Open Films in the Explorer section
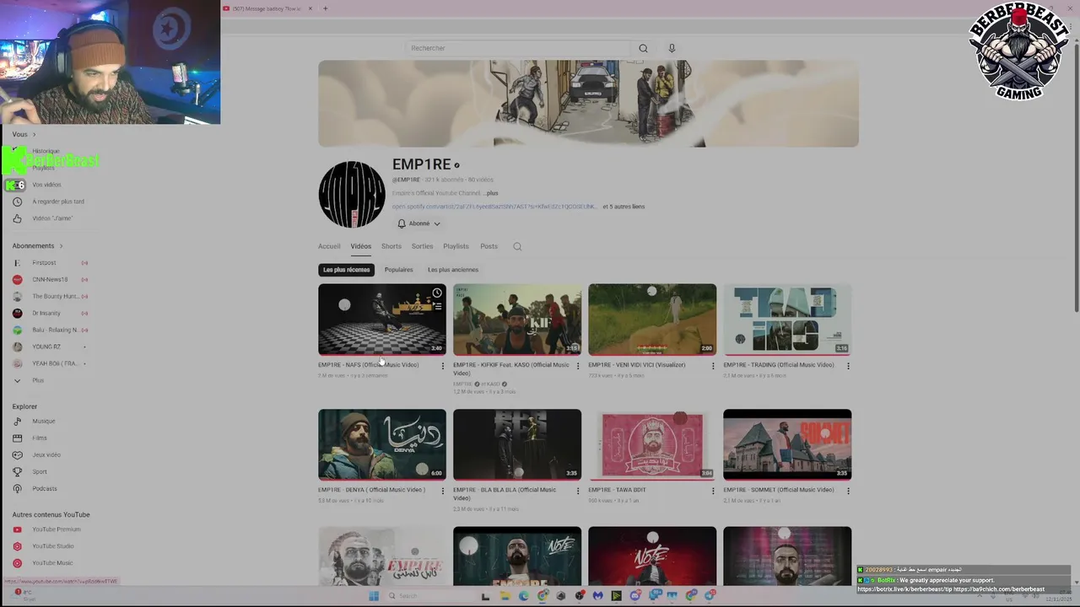The height and width of the screenshot is (607, 1080). 40,438
